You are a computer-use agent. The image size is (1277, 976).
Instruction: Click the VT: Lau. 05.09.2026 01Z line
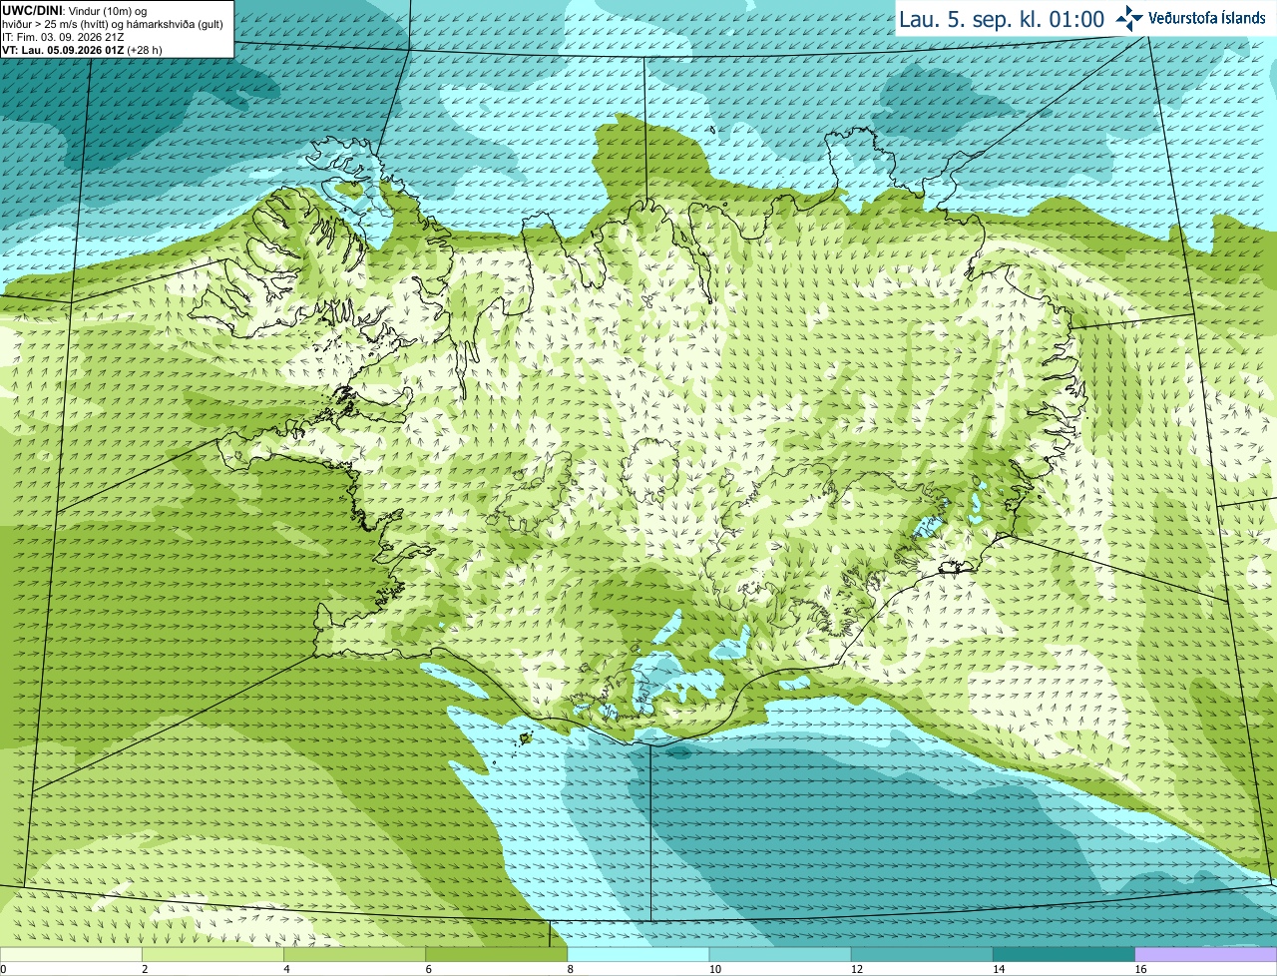tap(62, 50)
